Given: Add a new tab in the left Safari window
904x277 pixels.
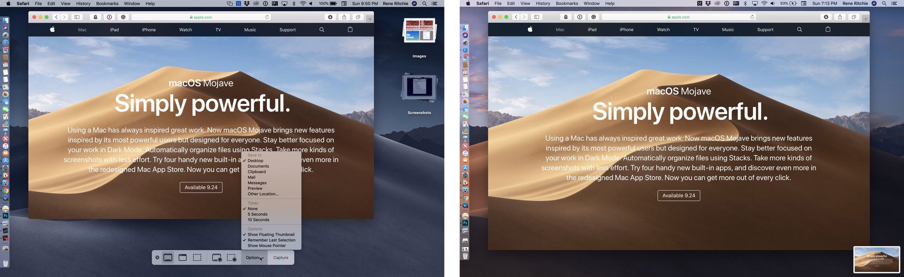Looking at the screenshot, I should (x=370, y=18).
